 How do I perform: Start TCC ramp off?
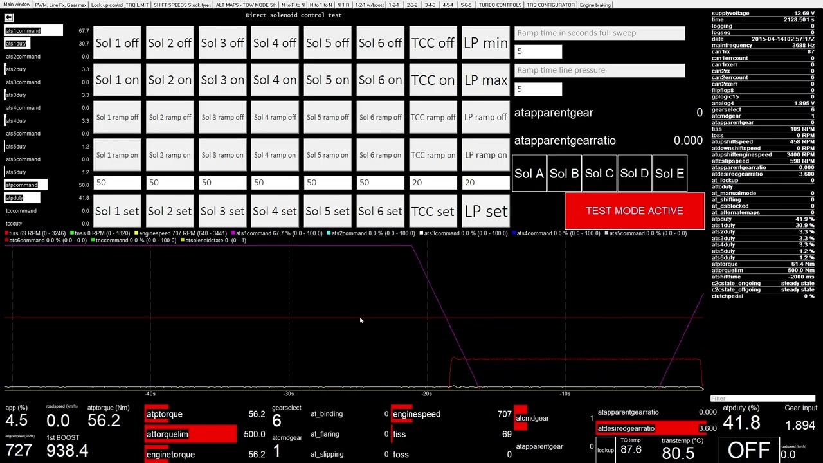tap(433, 118)
